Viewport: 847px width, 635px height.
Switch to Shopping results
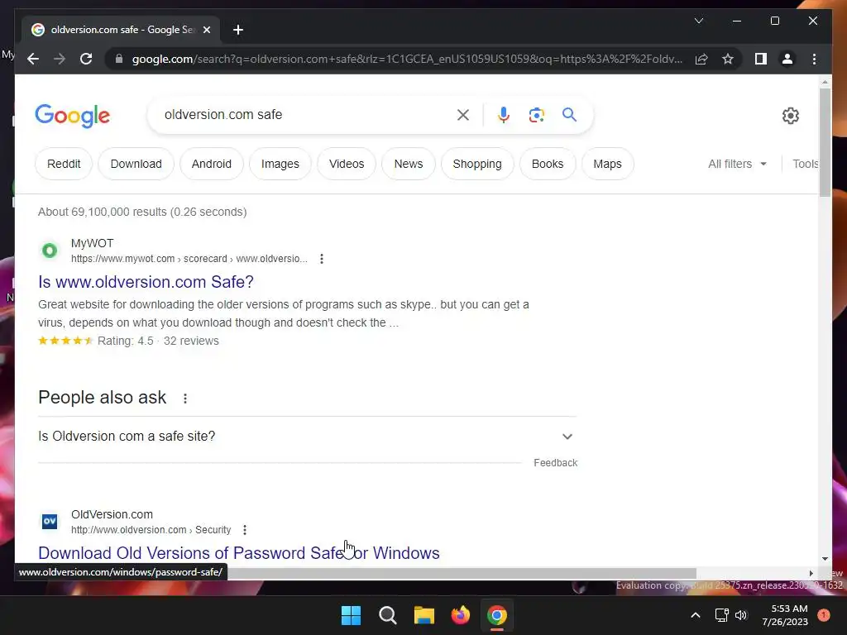pyautogui.click(x=477, y=164)
